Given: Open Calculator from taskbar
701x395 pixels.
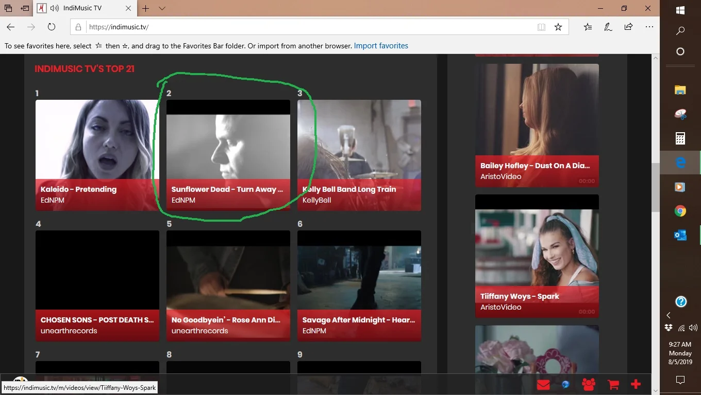Looking at the screenshot, I should (x=680, y=138).
